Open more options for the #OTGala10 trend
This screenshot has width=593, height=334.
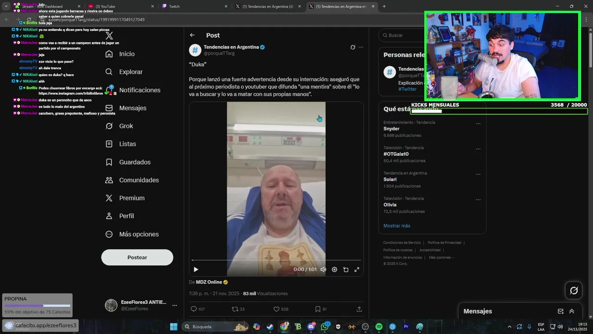tap(478, 149)
